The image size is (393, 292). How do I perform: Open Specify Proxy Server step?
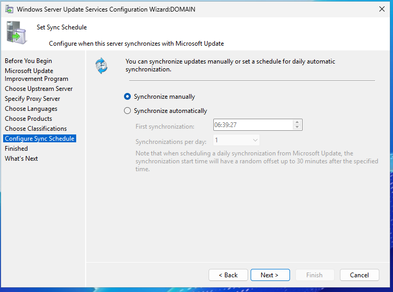coord(33,99)
